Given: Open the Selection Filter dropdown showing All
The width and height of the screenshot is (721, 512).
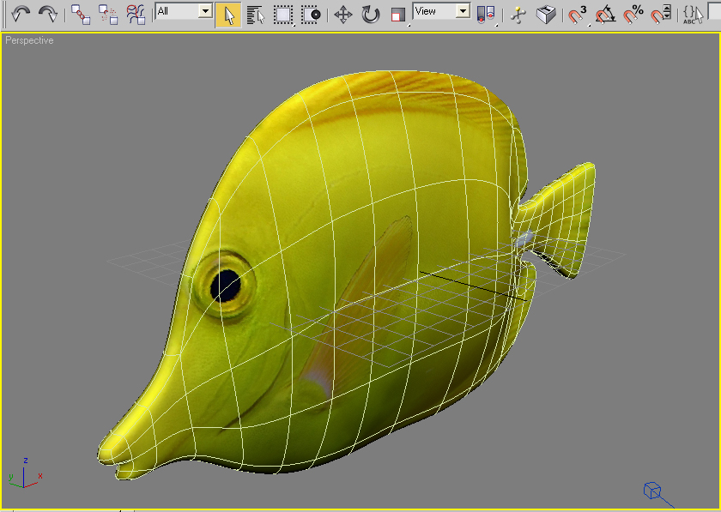Looking at the screenshot, I should 180,12.
